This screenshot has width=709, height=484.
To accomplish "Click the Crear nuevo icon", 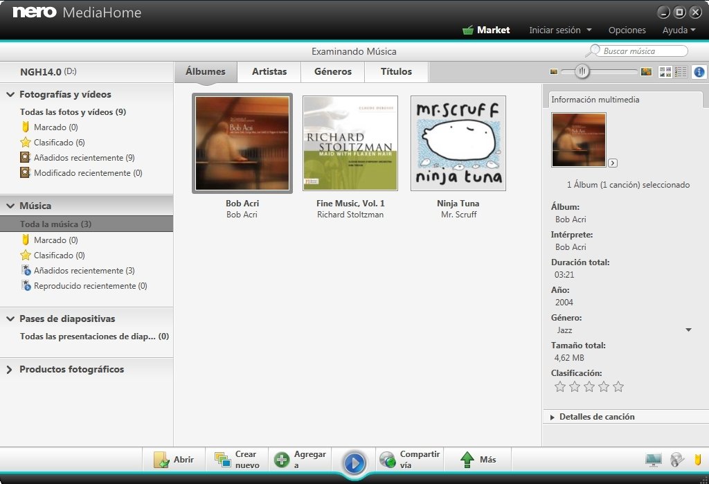I will tap(222, 460).
